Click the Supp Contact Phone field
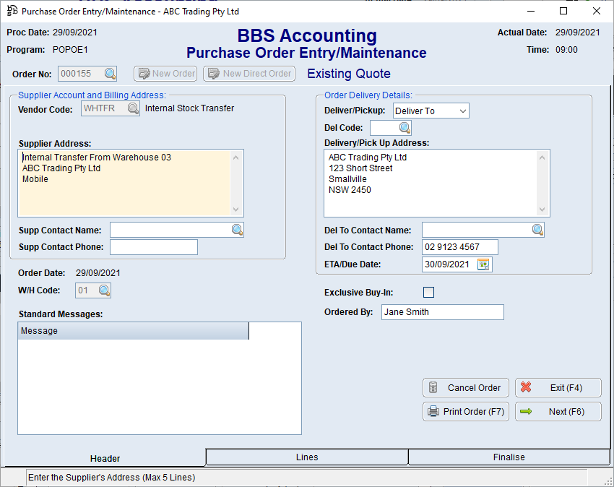 [x=153, y=247]
